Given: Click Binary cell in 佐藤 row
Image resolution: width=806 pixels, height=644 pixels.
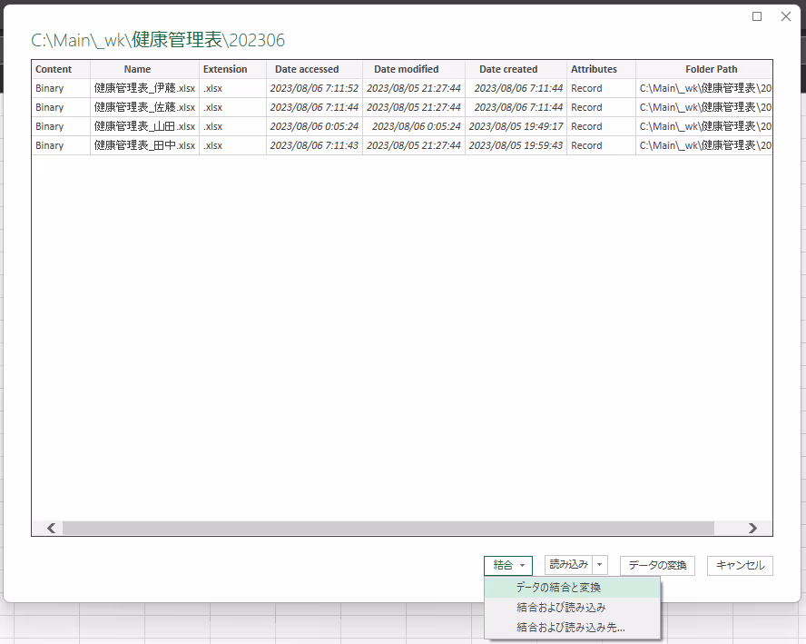Looking at the screenshot, I should click(61, 107).
